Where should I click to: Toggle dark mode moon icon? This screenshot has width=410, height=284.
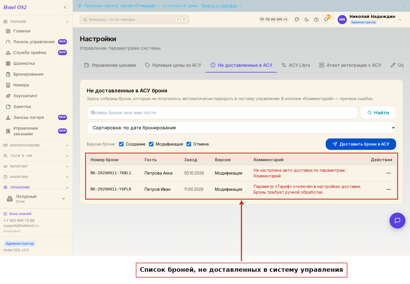(x=307, y=20)
